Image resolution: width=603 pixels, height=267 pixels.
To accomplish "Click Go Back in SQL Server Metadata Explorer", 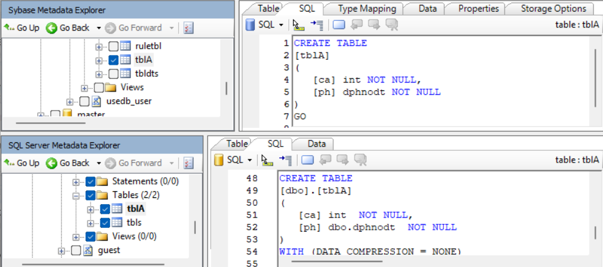I will click(68, 163).
